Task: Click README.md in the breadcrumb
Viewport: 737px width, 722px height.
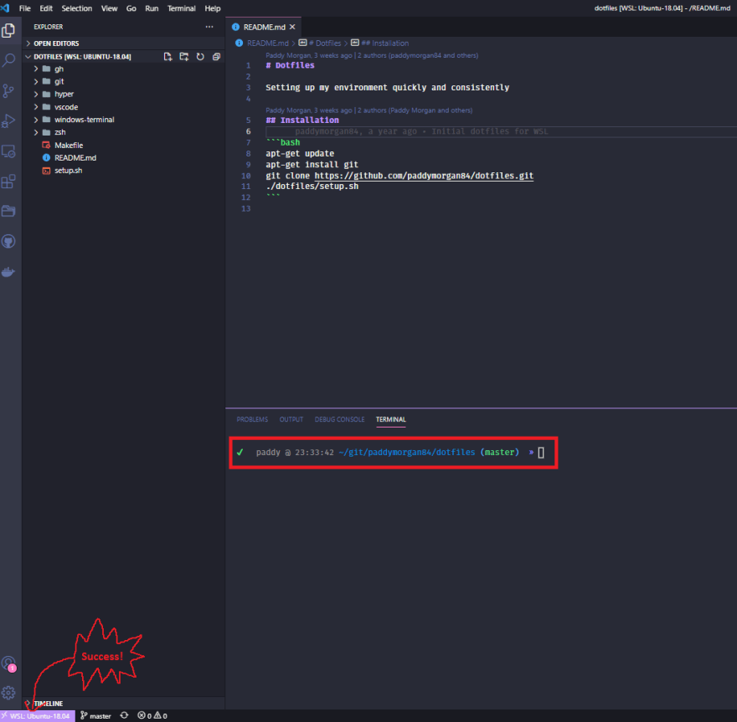Action: point(267,44)
